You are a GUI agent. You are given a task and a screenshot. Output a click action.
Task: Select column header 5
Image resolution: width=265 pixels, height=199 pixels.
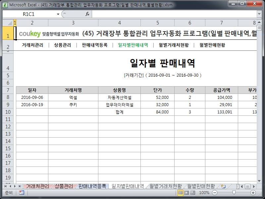tap(158, 23)
